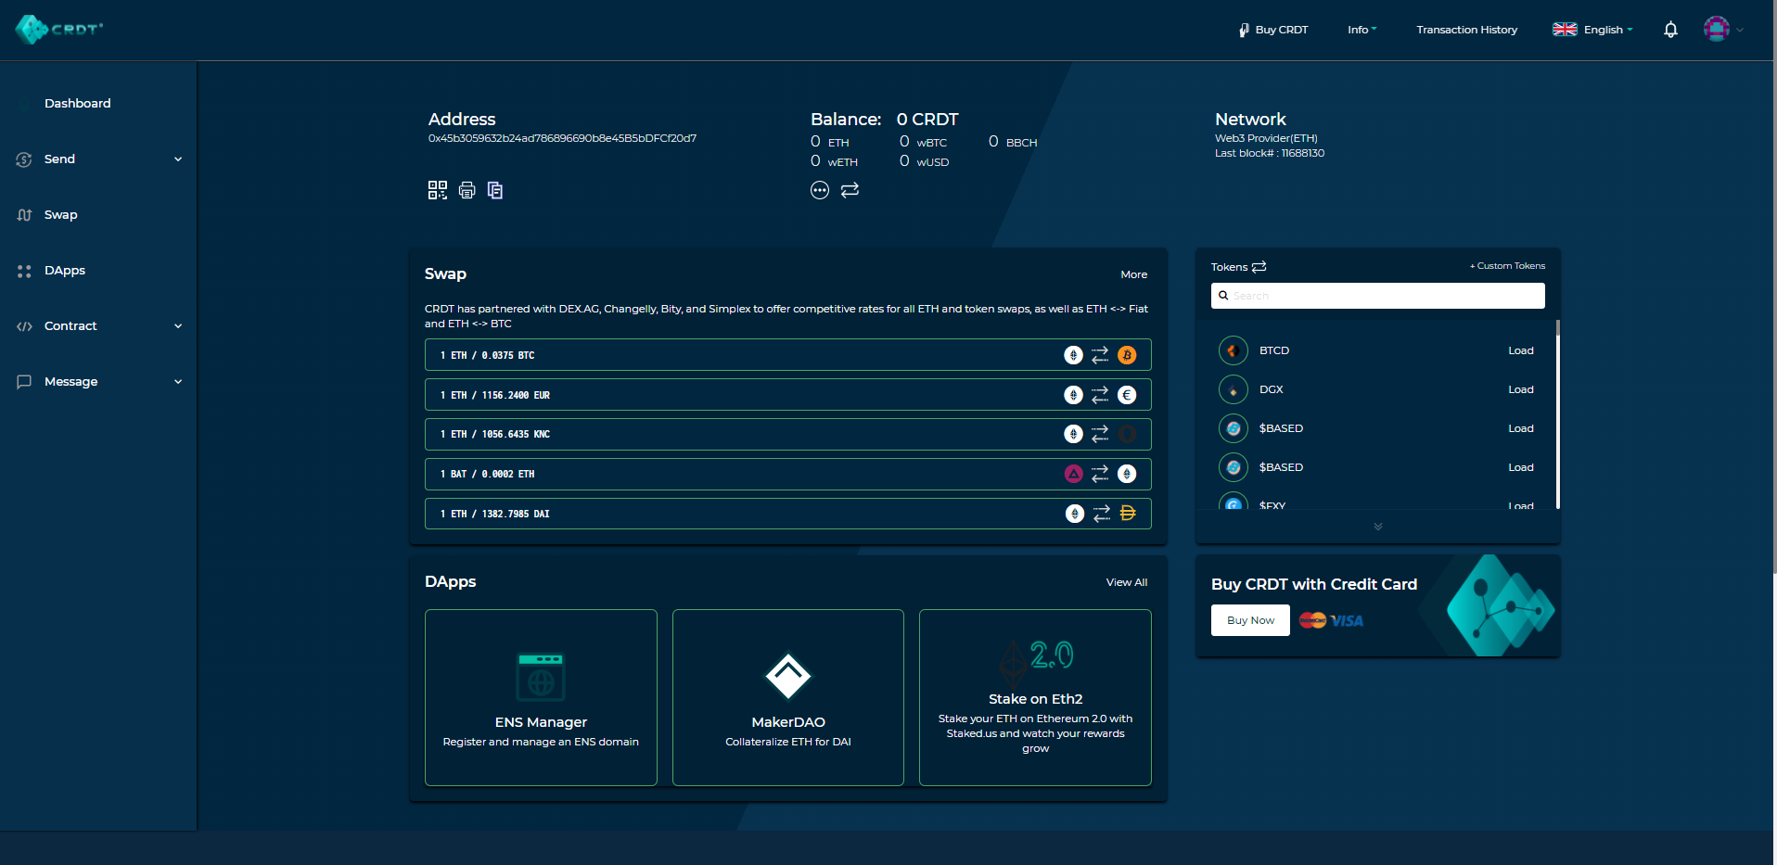Click the CRDT logo in header
Screen dimensions: 1777x865
[x=58, y=30]
